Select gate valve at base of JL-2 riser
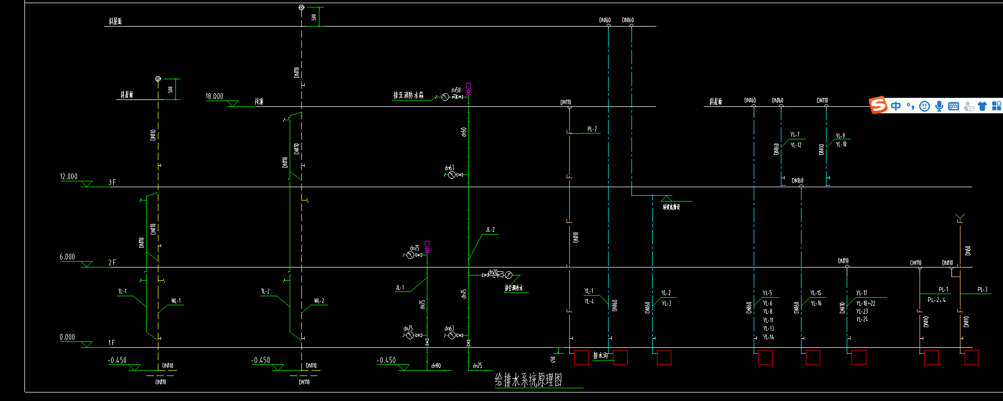1003x401 pixels. pyautogui.click(x=468, y=343)
